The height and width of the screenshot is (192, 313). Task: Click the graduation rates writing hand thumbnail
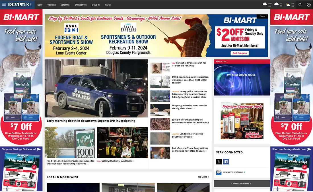tap(160, 110)
